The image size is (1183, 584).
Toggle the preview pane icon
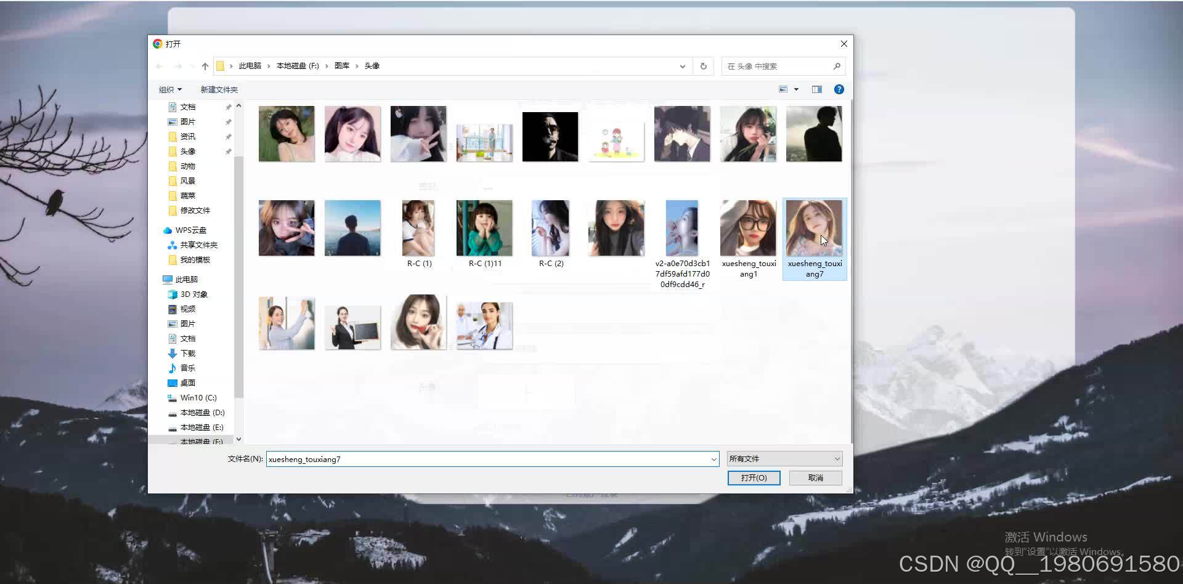(817, 89)
